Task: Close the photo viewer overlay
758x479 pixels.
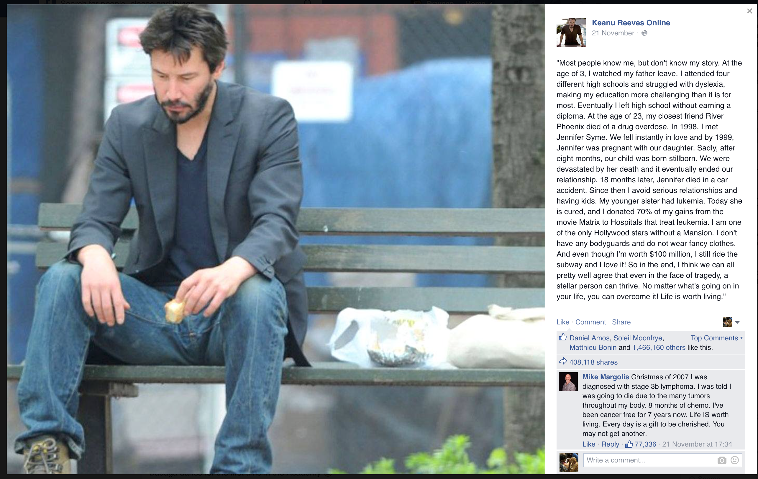Action: [749, 11]
